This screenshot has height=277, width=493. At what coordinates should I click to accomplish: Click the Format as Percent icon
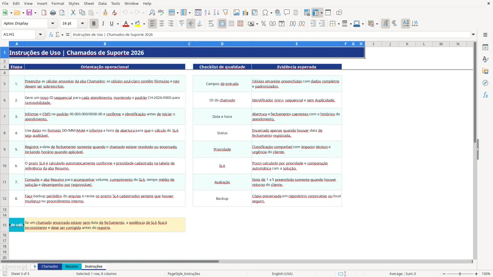[x=263, y=24]
